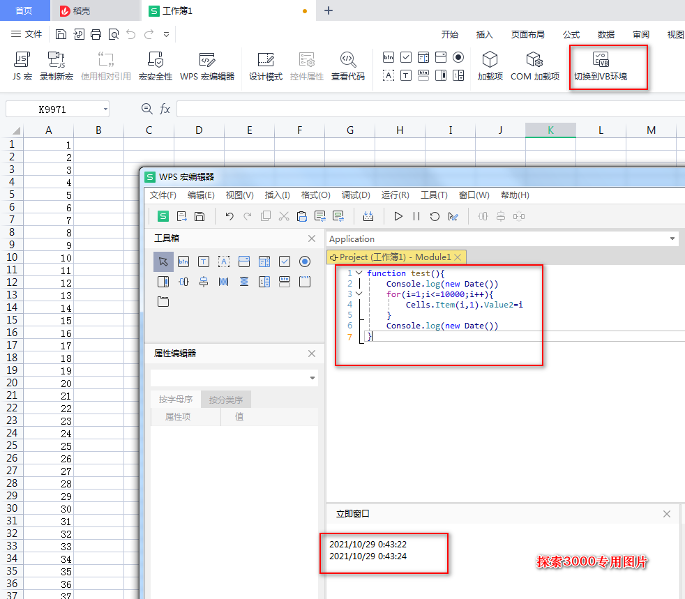The height and width of the screenshot is (599, 685).
Task: Select the command button control in 工具箱
Action: [x=183, y=261]
